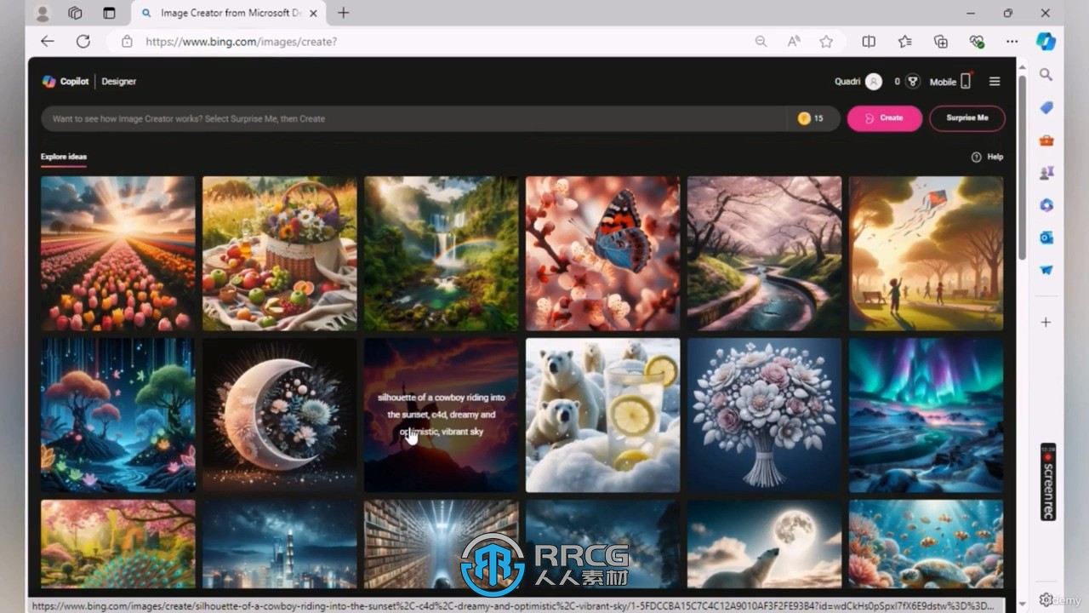
Task: Open browser profile icon
Action: [43, 13]
